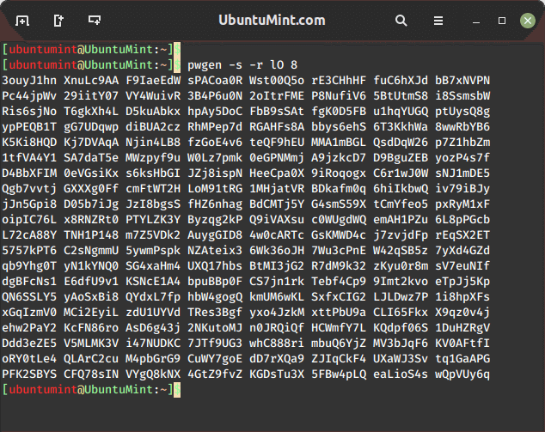This screenshot has width=545, height=432.
Task: Select password rEqSX2ET
Action: 462,235
